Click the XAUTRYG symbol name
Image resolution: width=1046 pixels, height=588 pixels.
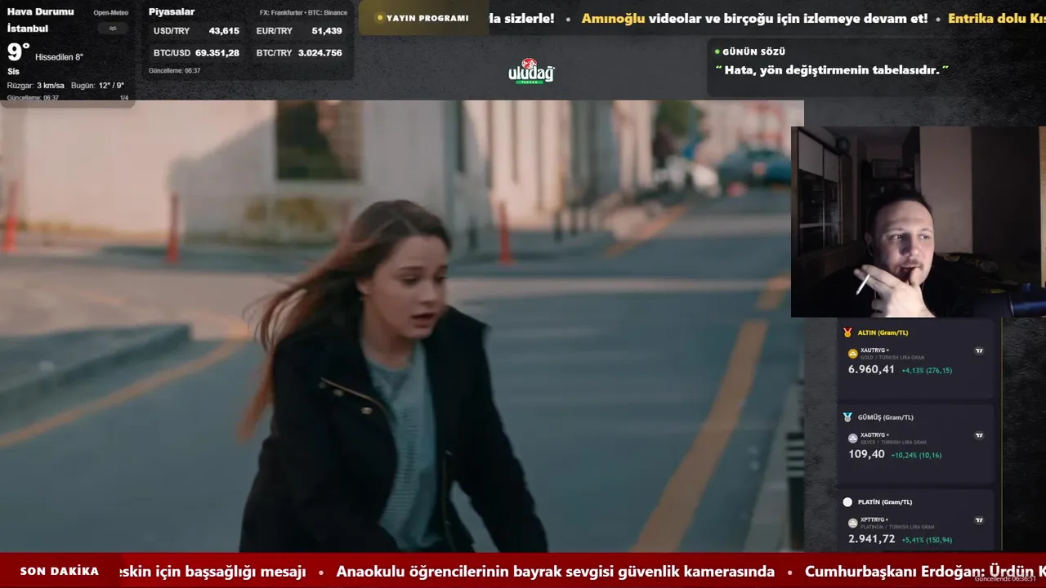(873, 350)
